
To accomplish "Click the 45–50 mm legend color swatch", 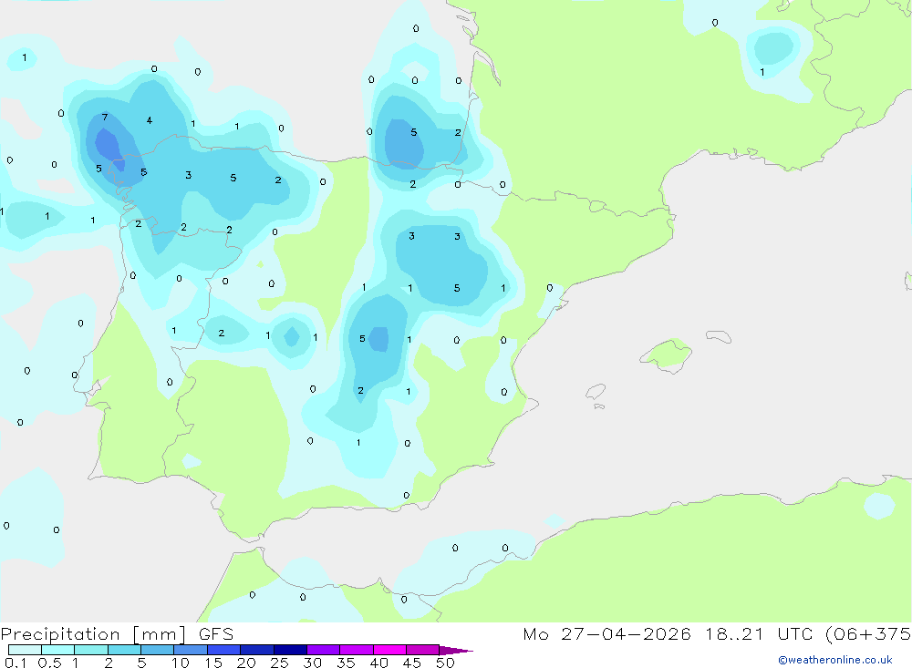I will point(423,650).
